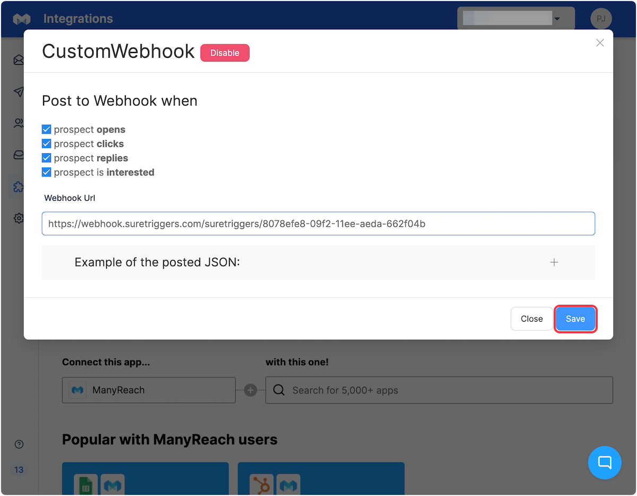Screen dimensions: 637x496
Task: Click the Popular with ManyReach users heading
Action: coord(170,439)
